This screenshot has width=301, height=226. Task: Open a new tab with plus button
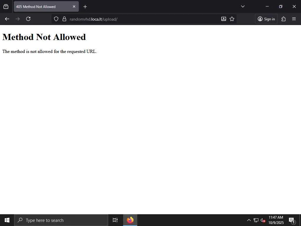pyautogui.click(x=85, y=7)
